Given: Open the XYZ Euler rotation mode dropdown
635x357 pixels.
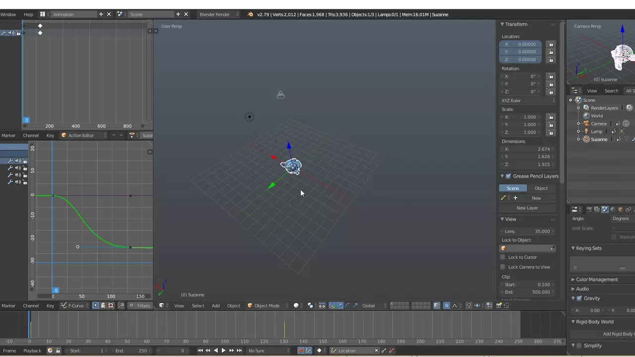Looking at the screenshot, I should tap(527, 101).
